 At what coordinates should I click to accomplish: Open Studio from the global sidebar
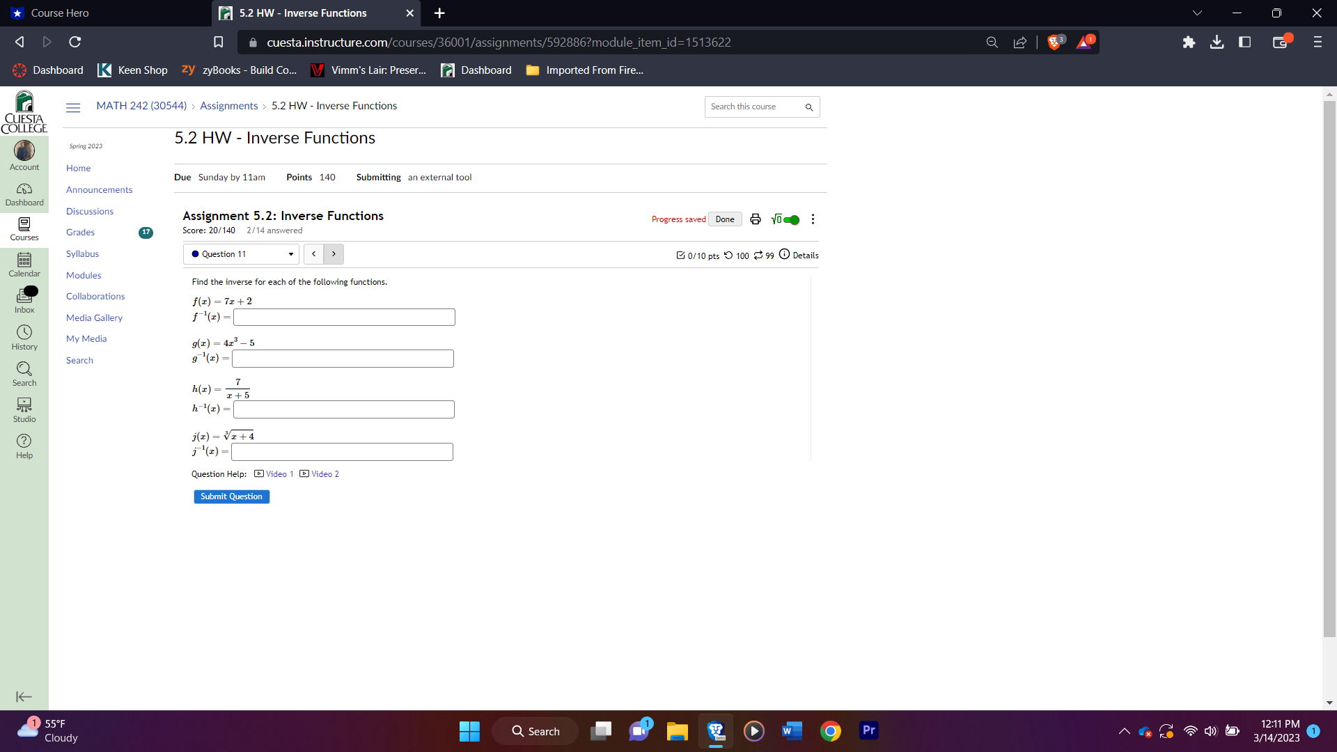coord(24,409)
